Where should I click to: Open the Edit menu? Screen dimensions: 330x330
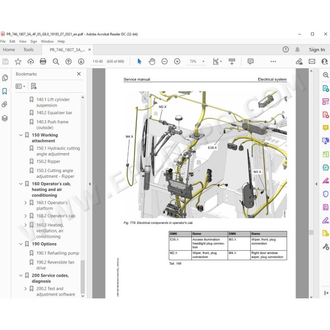click(x=12, y=41)
